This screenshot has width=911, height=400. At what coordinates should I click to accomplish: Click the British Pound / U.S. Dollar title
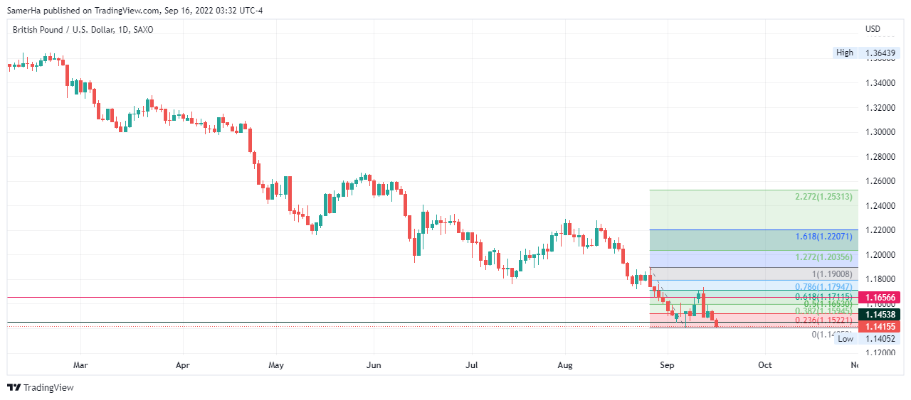pyautogui.click(x=63, y=30)
